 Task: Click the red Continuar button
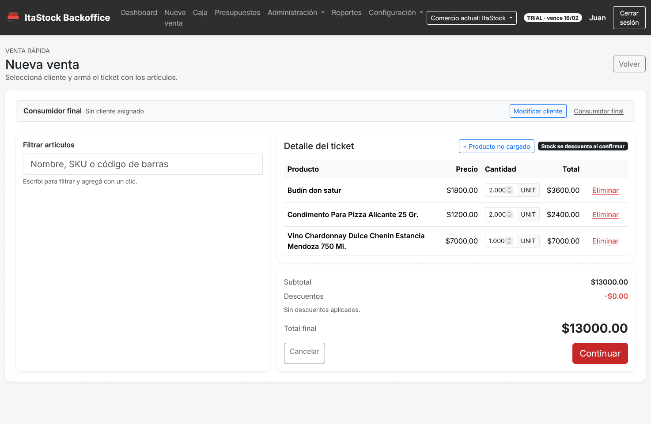(600, 353)
